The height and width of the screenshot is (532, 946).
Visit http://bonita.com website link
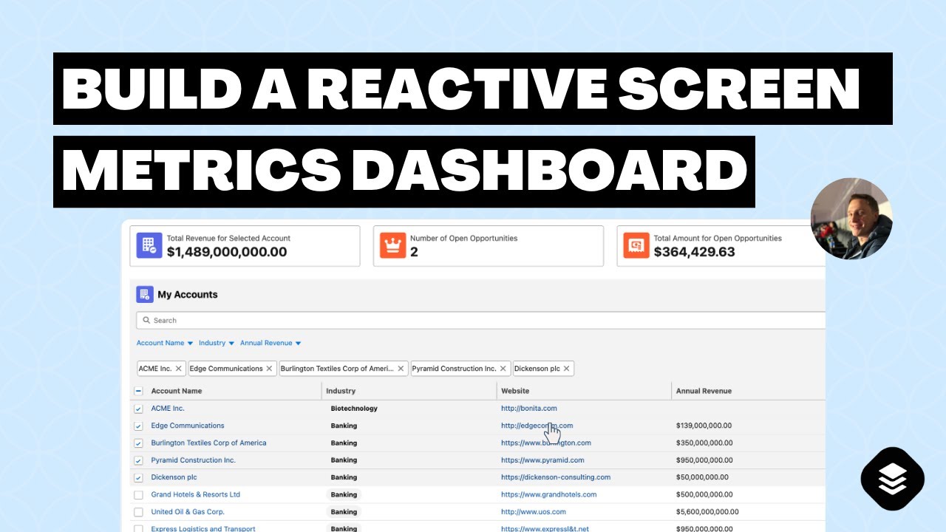(529, 408)
